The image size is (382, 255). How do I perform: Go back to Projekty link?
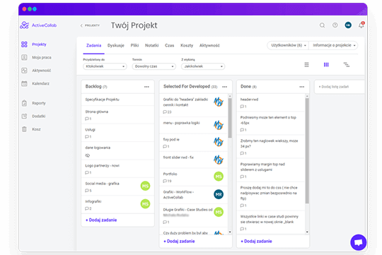[x=90, y=25]
